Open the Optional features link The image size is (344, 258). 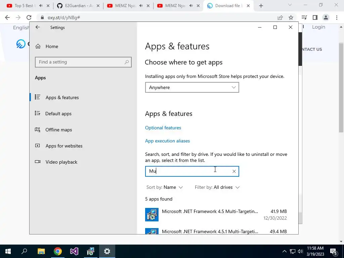163,128
